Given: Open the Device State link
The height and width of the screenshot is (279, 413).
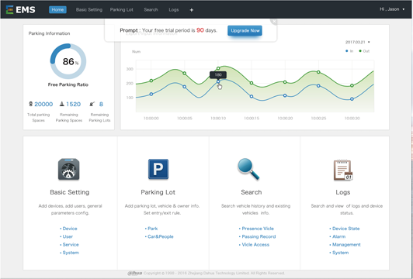Looking at the screenshot, I should 344,229.
